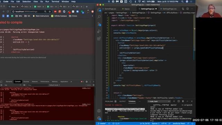
Task: Open editor More Actions ellipsis
Action: [192, 9]
